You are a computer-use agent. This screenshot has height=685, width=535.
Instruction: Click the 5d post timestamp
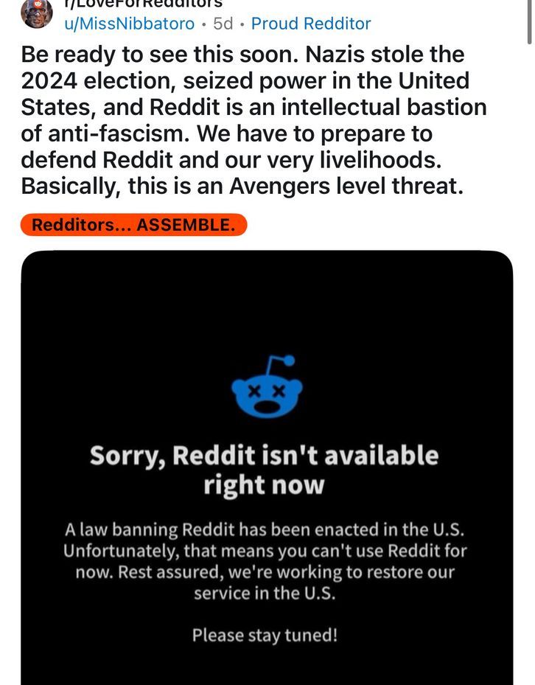(x=223, y=24)
